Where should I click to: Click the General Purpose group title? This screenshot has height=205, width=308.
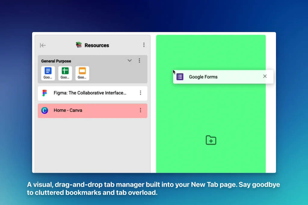click(x=56, y=61)
